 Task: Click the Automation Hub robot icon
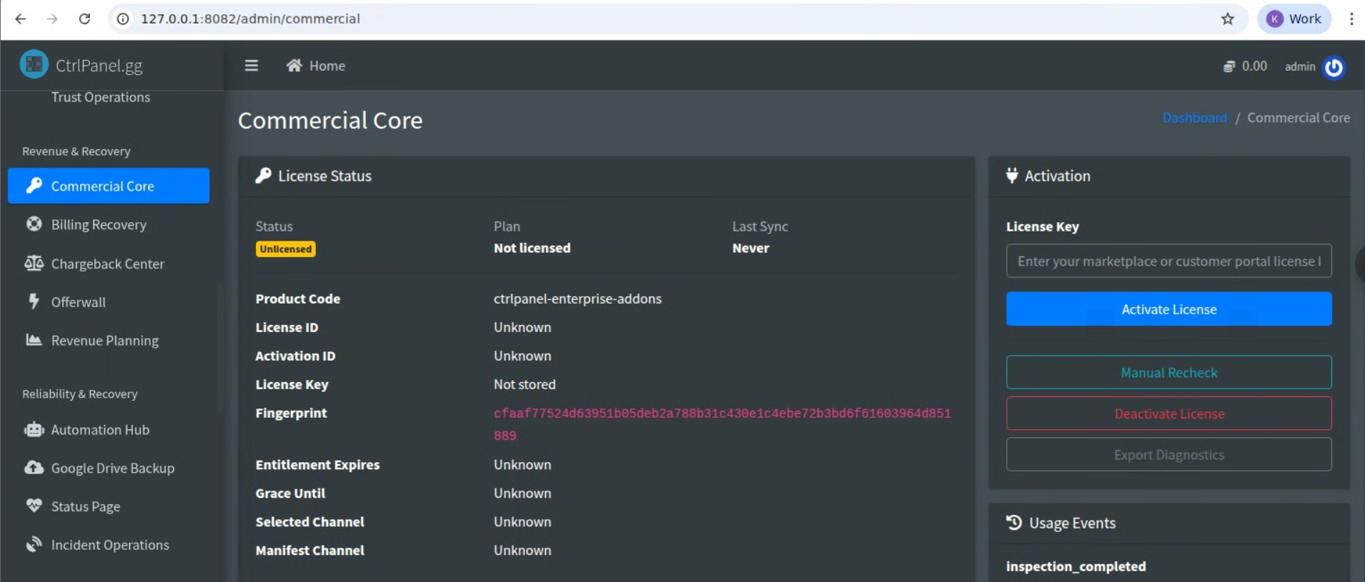coord(34,429)
